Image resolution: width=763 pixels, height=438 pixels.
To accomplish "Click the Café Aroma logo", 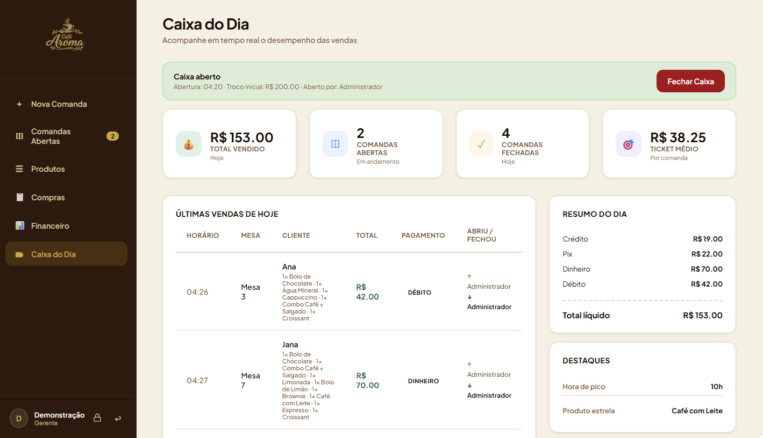I will point(66,35).
